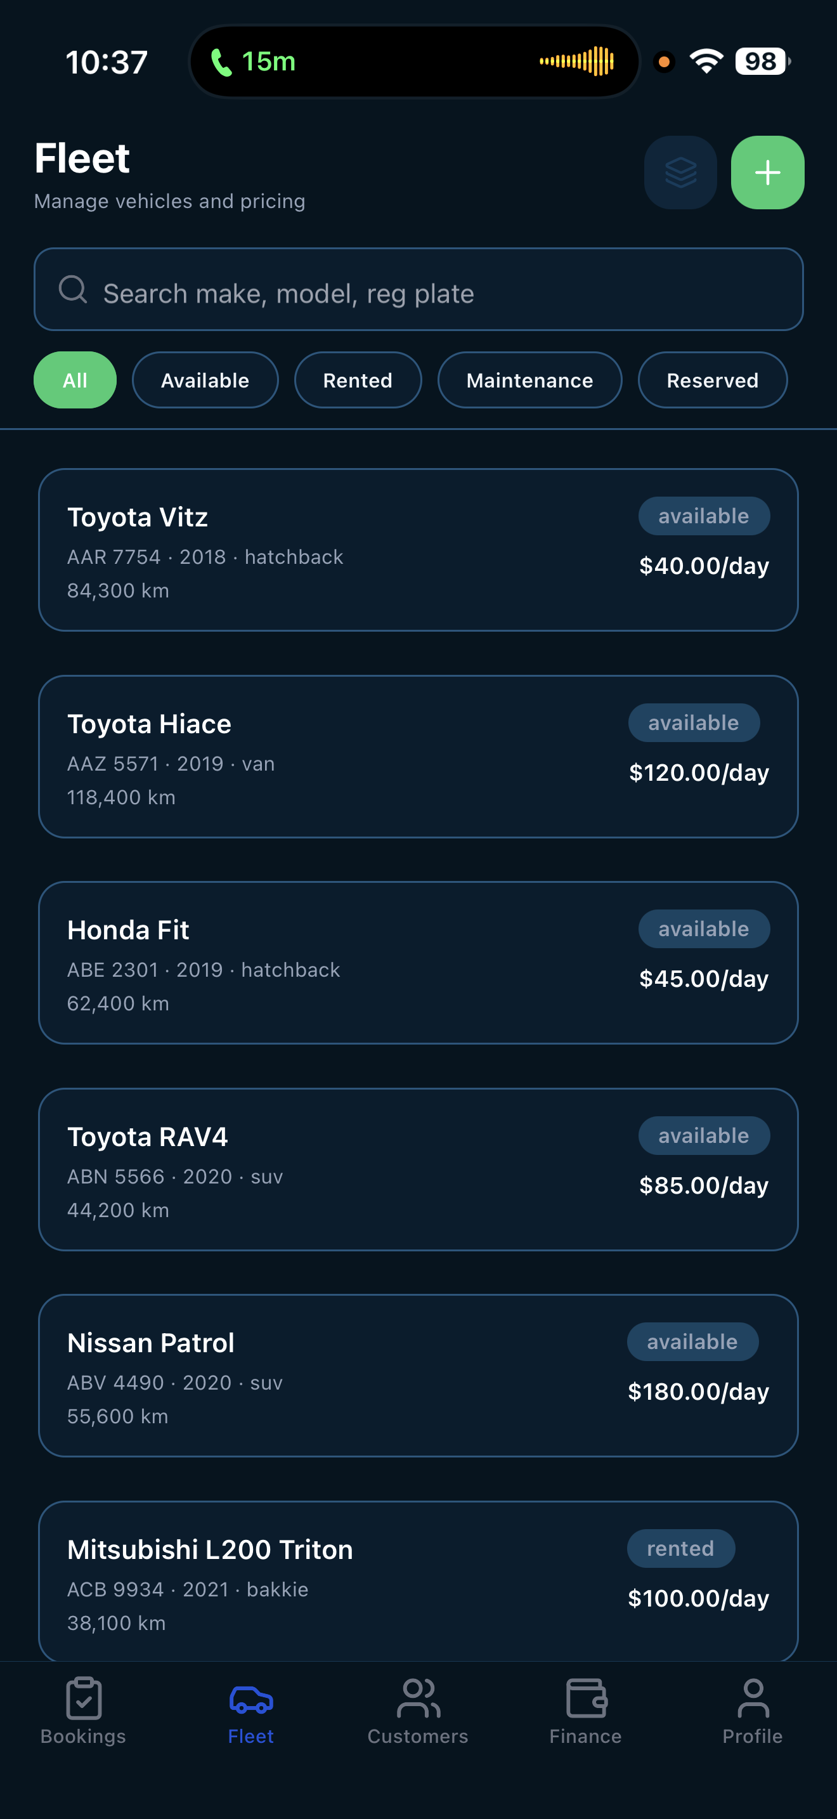Image resolution: width=837 pixels, height=1819 pixels.
Task: Show only Maintenance vehicles
Action: [x=529, y=380]
